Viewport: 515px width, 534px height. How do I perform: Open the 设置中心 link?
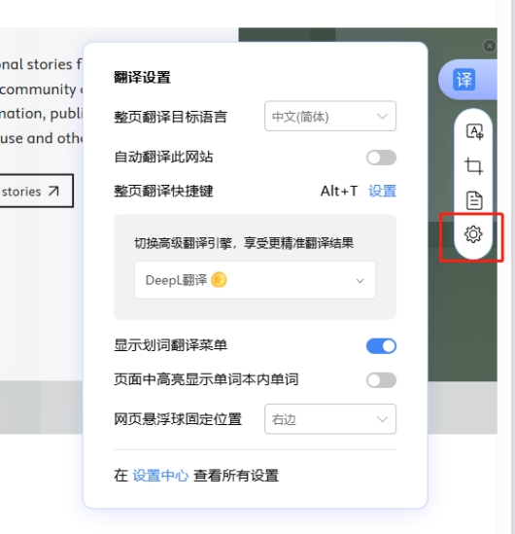(x=160, y=476)
